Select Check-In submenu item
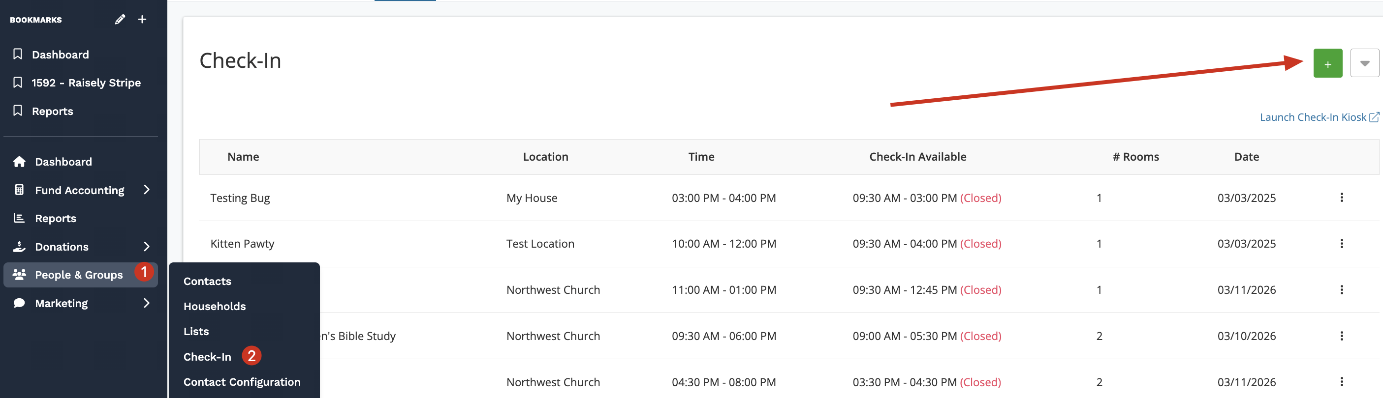1383x398 pixels. coord(207,357)
